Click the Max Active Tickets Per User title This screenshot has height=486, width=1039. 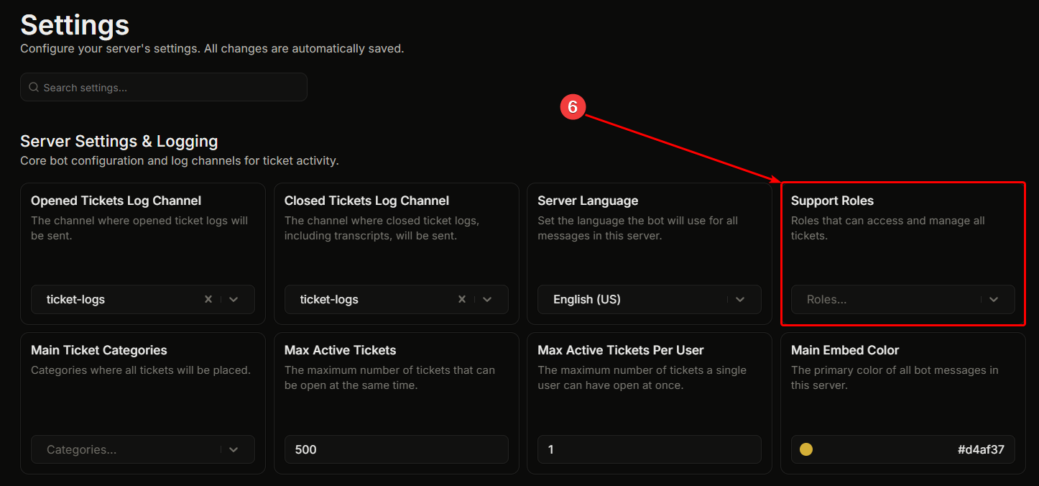click(x=621, y=350)
